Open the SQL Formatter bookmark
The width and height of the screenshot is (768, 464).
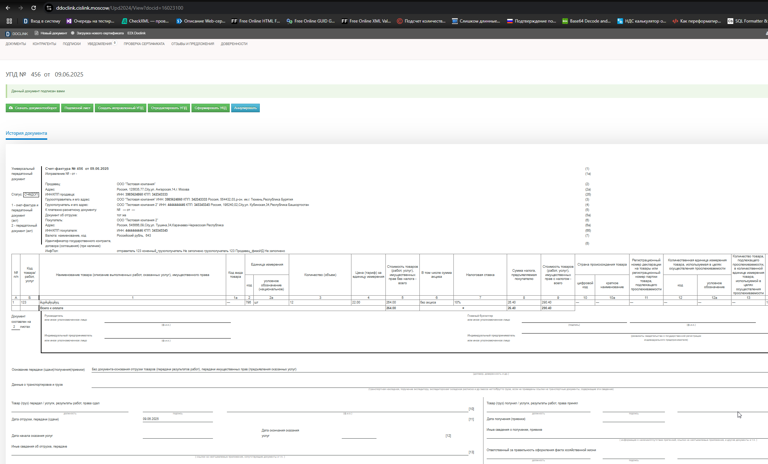(x=747, y=21)
